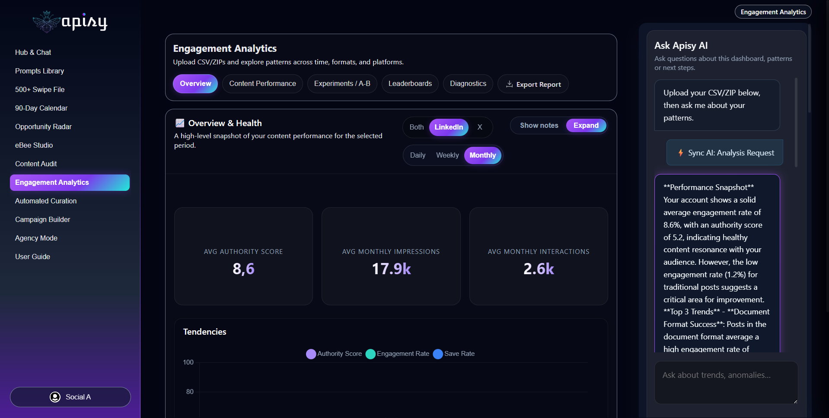Click the Upload your CSV/ZIP message
This screenshot has width=829, height=418.
[x=717, y=105]
